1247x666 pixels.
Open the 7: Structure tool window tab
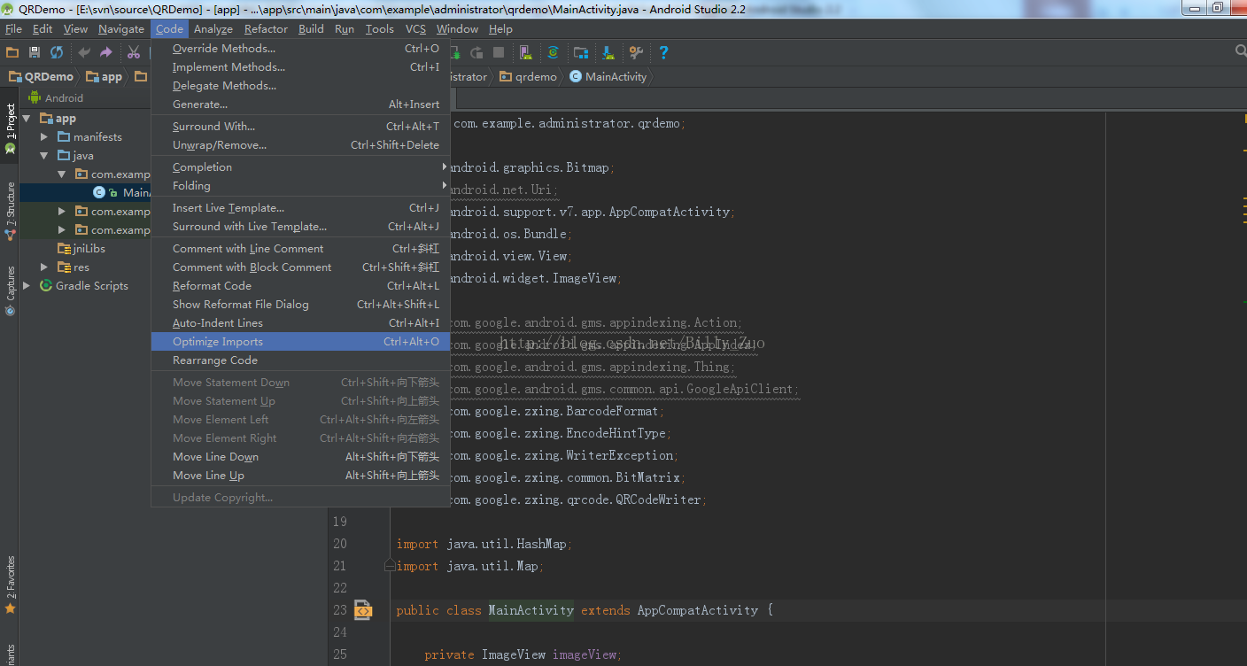click(10, 211)
